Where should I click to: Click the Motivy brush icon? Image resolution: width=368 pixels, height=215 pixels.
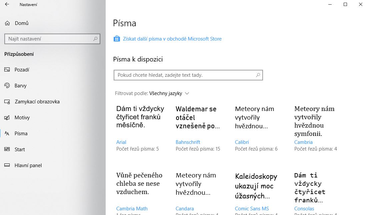point(7,117)
